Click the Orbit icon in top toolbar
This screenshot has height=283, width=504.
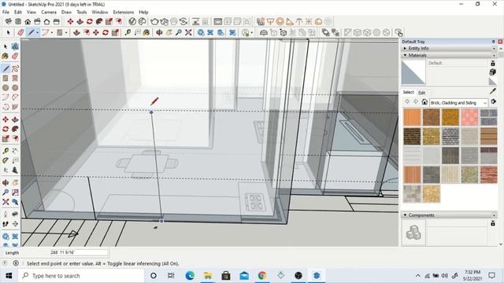tap(159, 32)
